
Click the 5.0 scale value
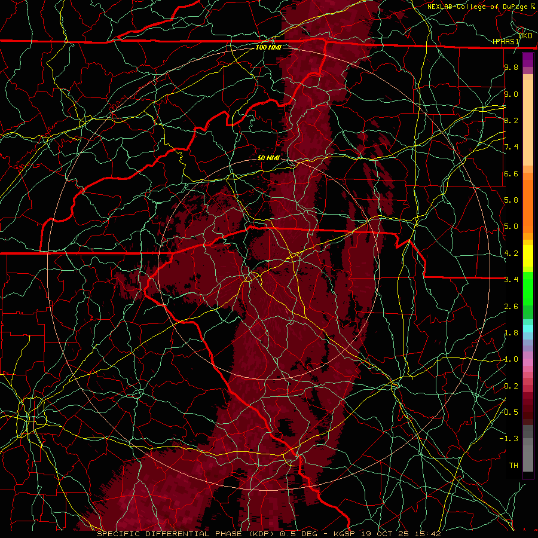click(x=511, y=227)
